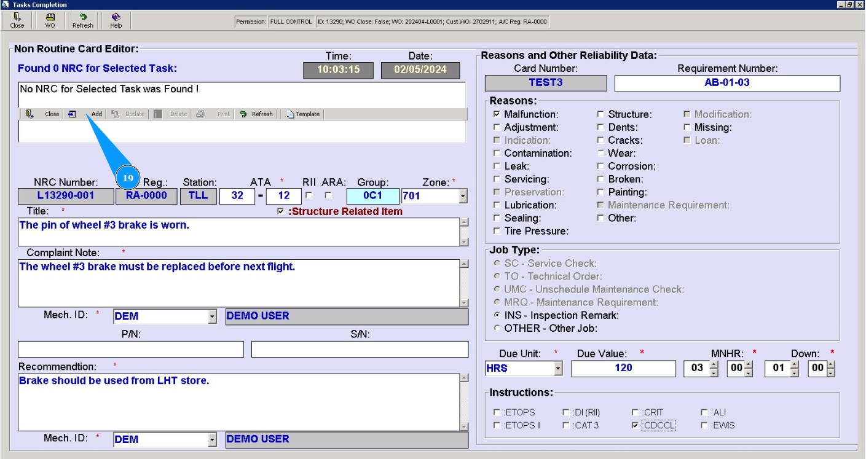Click the Refresh icon in the top toolbar
866x459 pixels.
(x=83, y=20)
